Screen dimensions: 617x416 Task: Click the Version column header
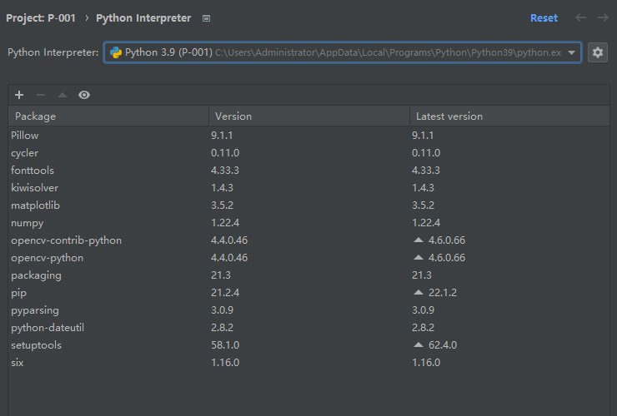click(309, 116)
